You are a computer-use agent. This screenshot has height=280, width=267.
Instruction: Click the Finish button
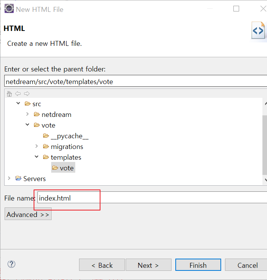198,265
